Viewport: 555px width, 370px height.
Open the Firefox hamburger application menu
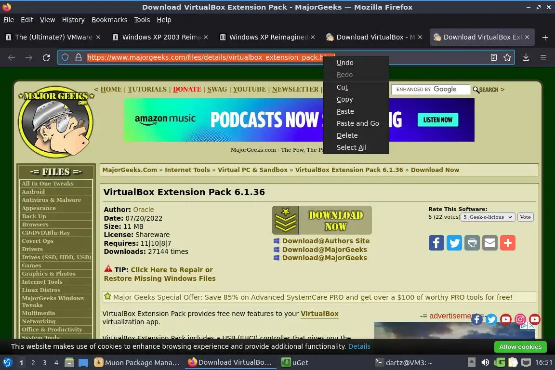click(543, 57)
